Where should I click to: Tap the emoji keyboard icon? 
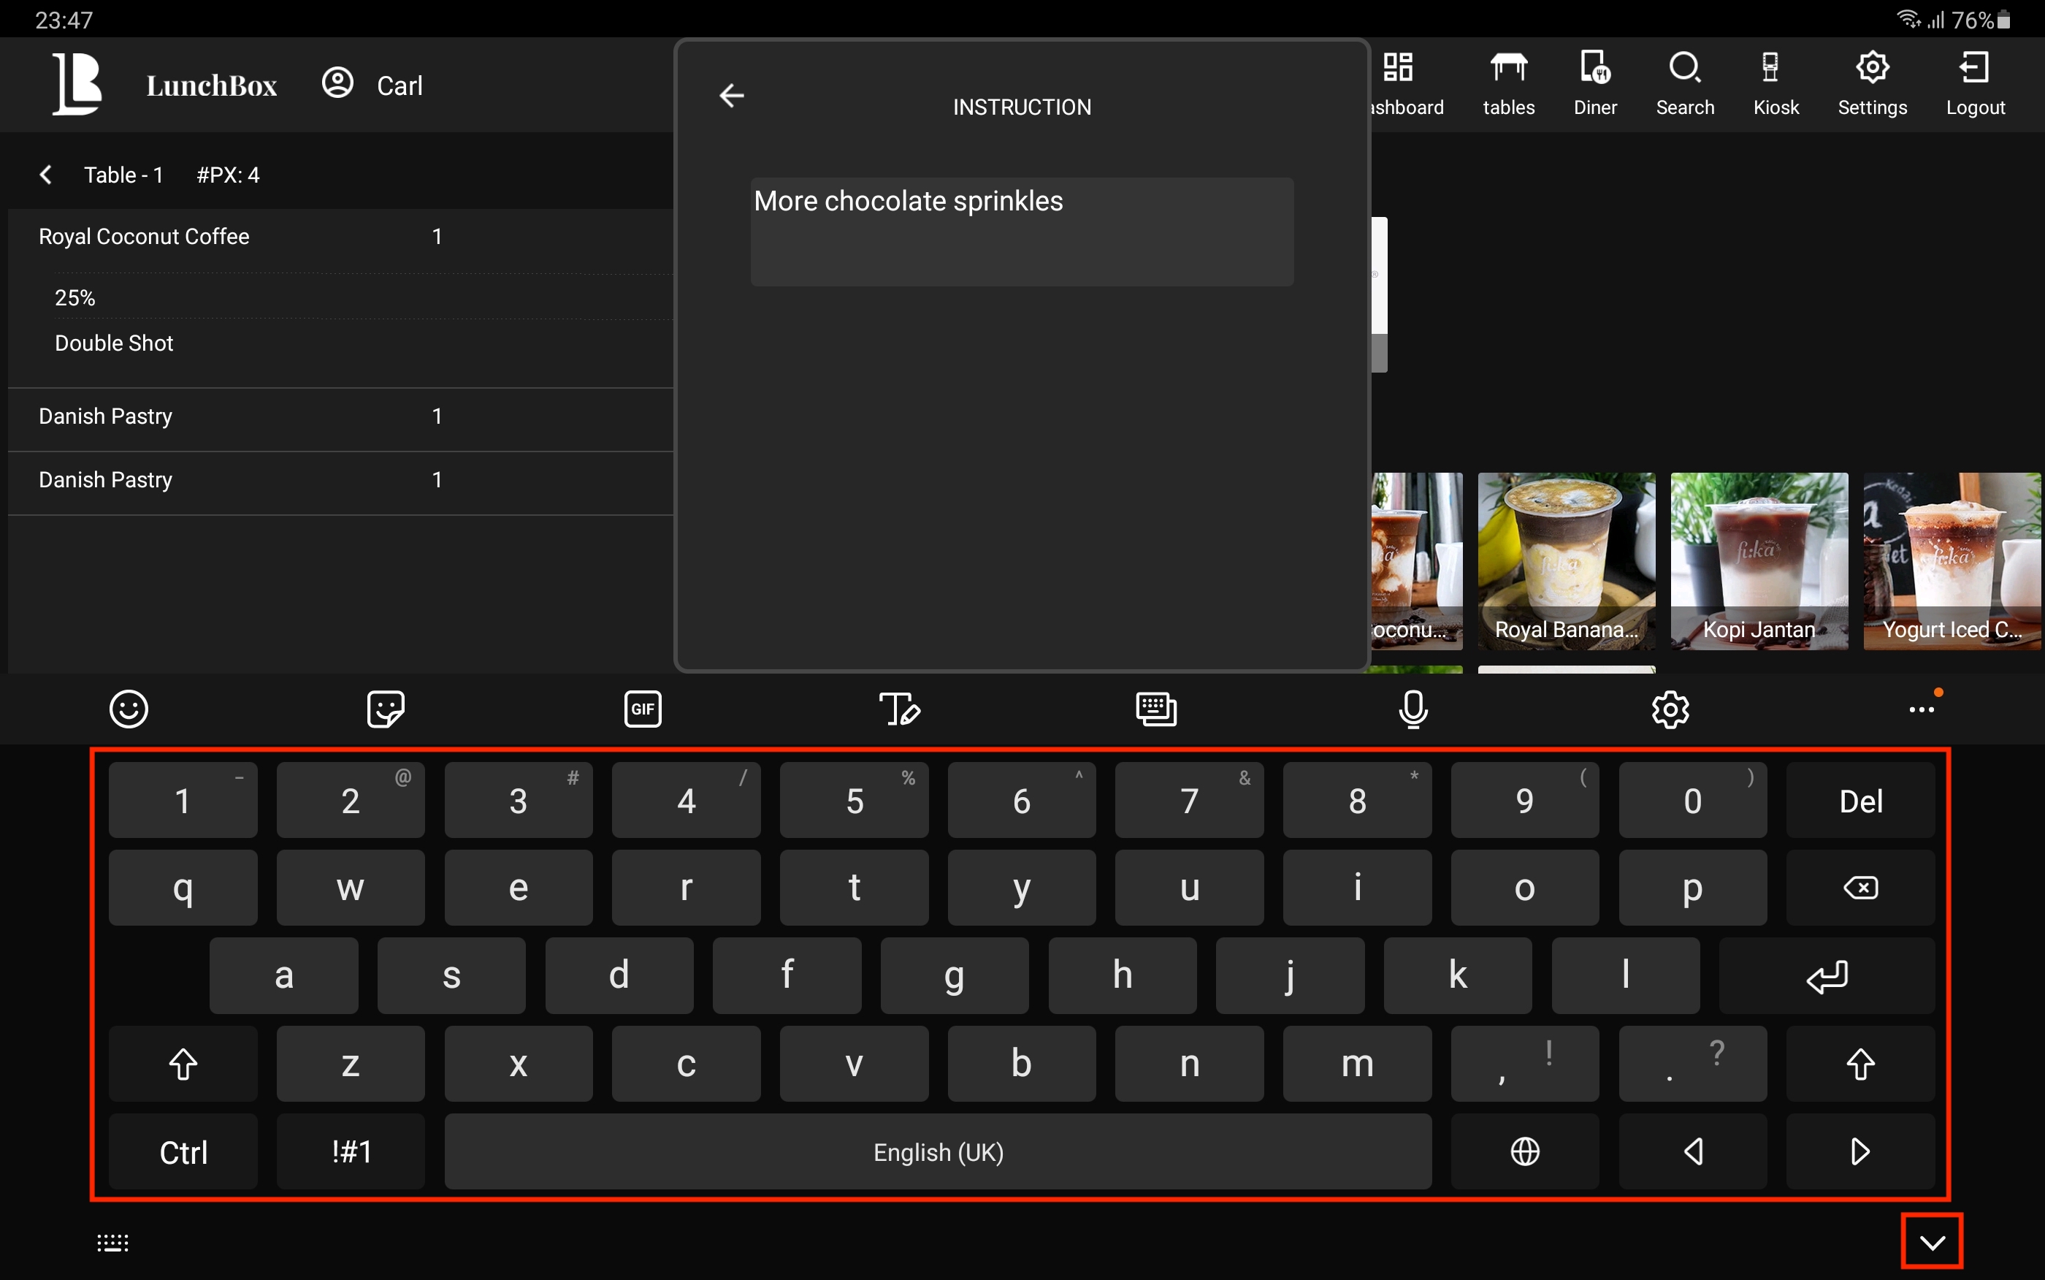point(129,709)
